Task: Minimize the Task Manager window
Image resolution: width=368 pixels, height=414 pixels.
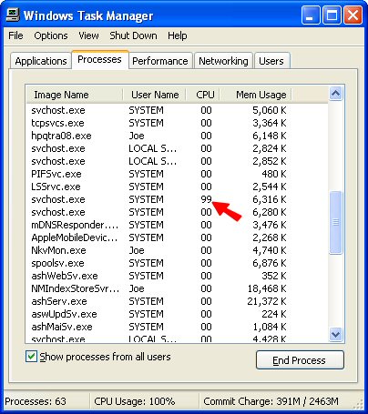Action: (310, 15)
